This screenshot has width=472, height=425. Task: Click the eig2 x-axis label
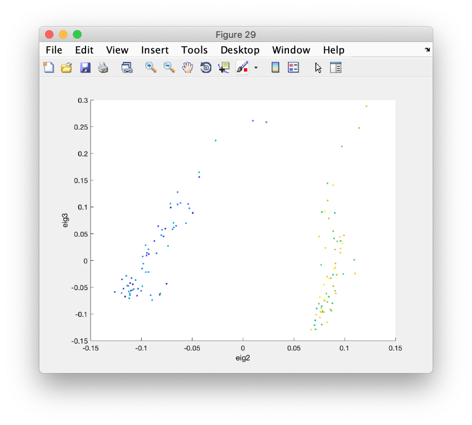pyautogui.click(x=243, y=358)
